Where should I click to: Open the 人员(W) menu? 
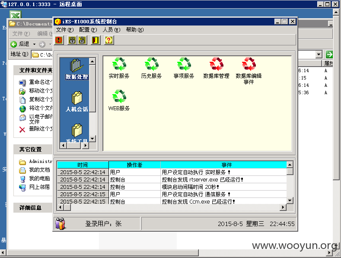pos(112,29)
